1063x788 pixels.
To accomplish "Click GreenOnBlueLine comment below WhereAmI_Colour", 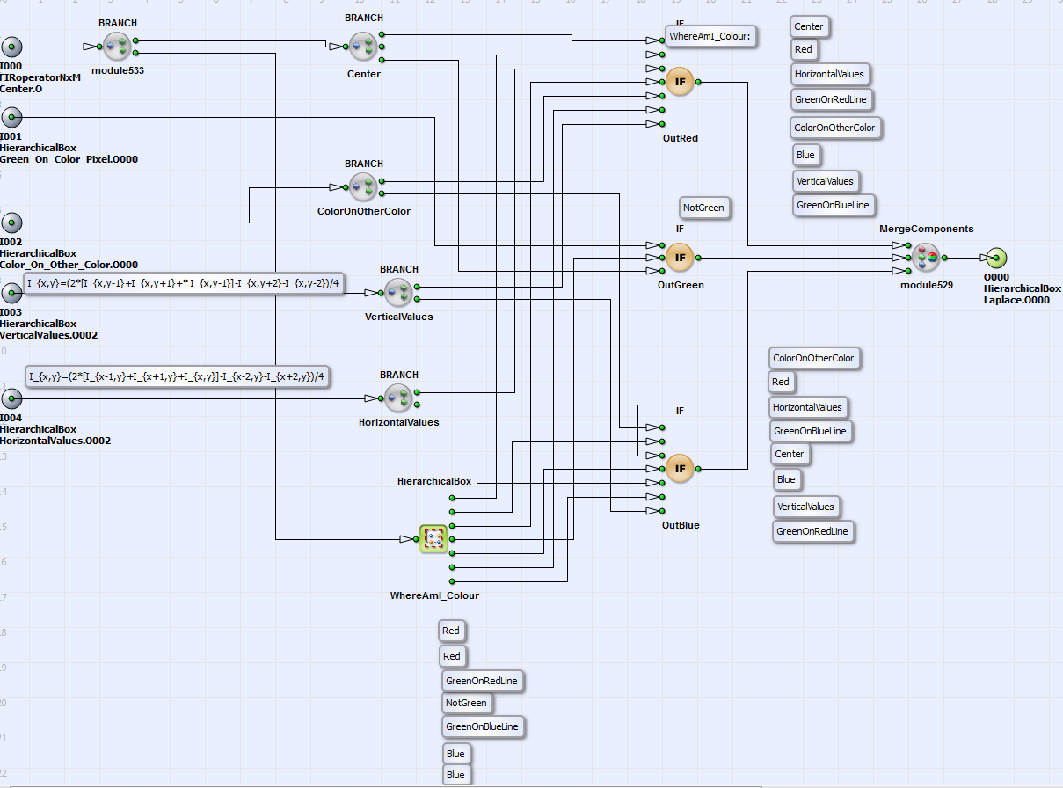I will point(483,726).
